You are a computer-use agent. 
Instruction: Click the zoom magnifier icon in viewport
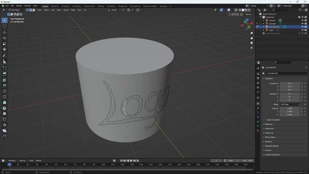pos(252,33)
